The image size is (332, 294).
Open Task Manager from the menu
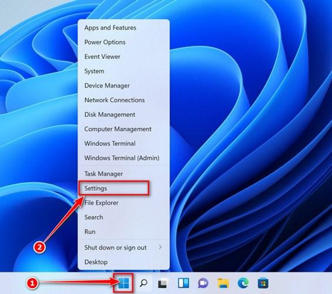coord(124,174)
